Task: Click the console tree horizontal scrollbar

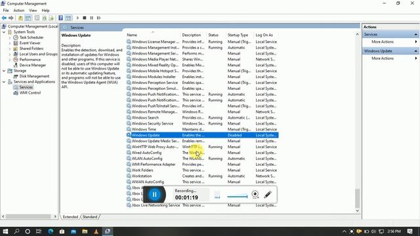Action: (x=29, y=216)
